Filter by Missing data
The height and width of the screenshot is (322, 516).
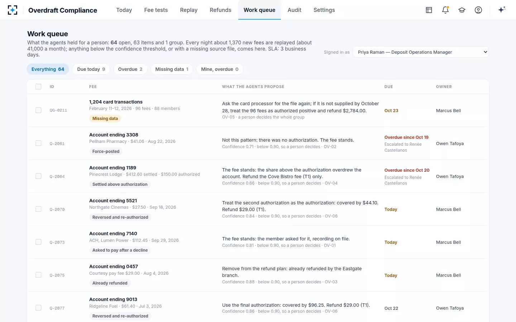[172, 69]
